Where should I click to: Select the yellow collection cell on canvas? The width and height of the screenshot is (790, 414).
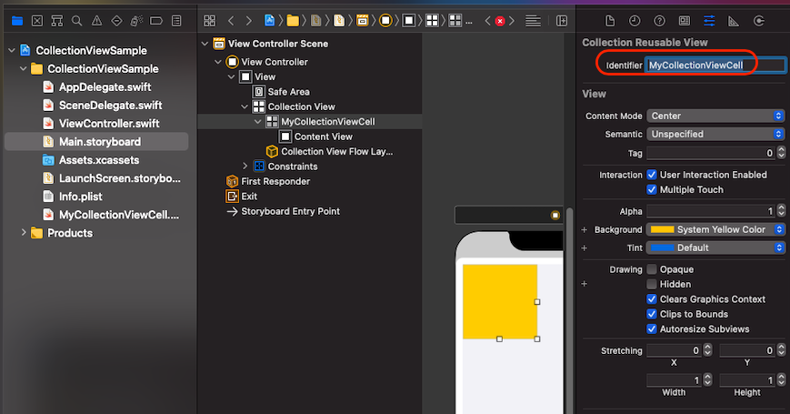tap(500, 301)
